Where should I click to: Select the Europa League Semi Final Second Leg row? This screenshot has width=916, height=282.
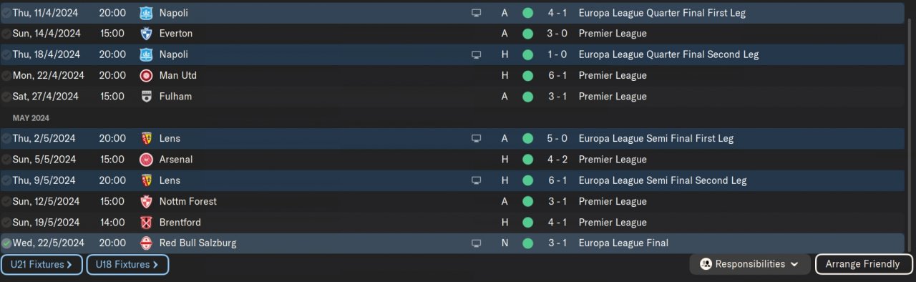coord(452,180)
